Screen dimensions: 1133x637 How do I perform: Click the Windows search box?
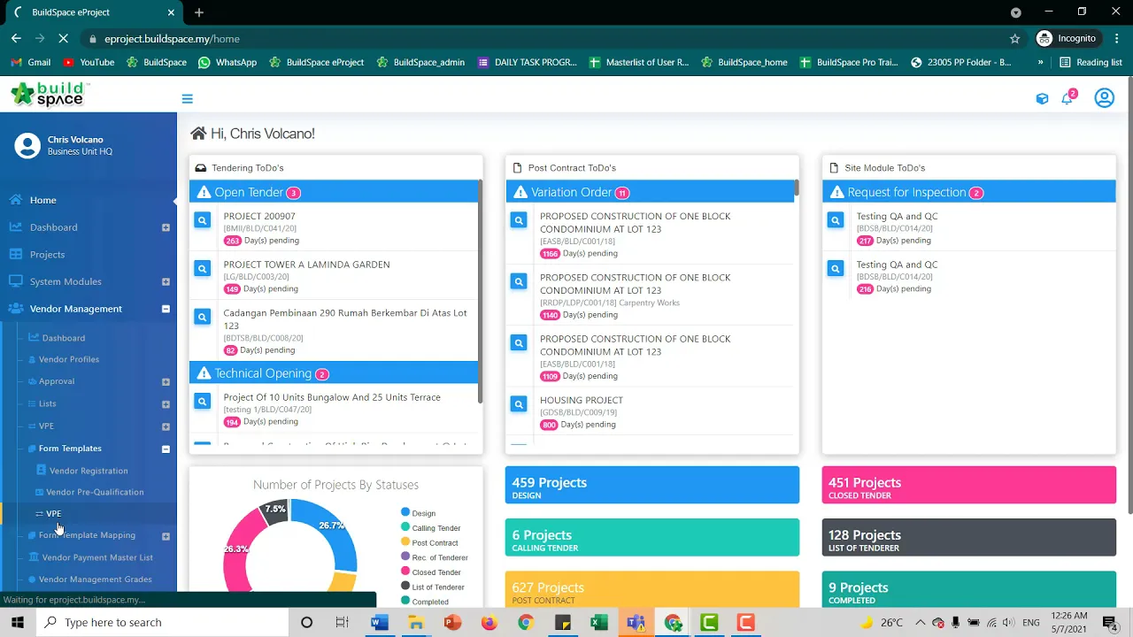coord(162,623)
